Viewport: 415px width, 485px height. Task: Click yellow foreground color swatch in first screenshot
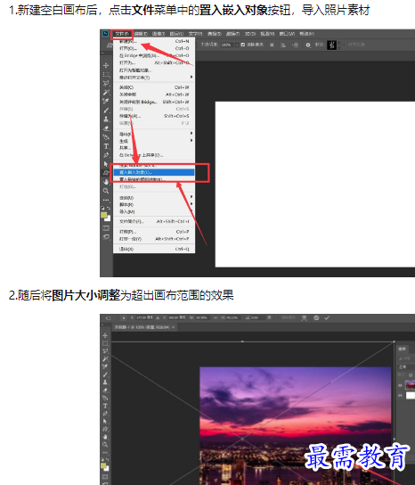pyautogui.click(x=104, y=215)
